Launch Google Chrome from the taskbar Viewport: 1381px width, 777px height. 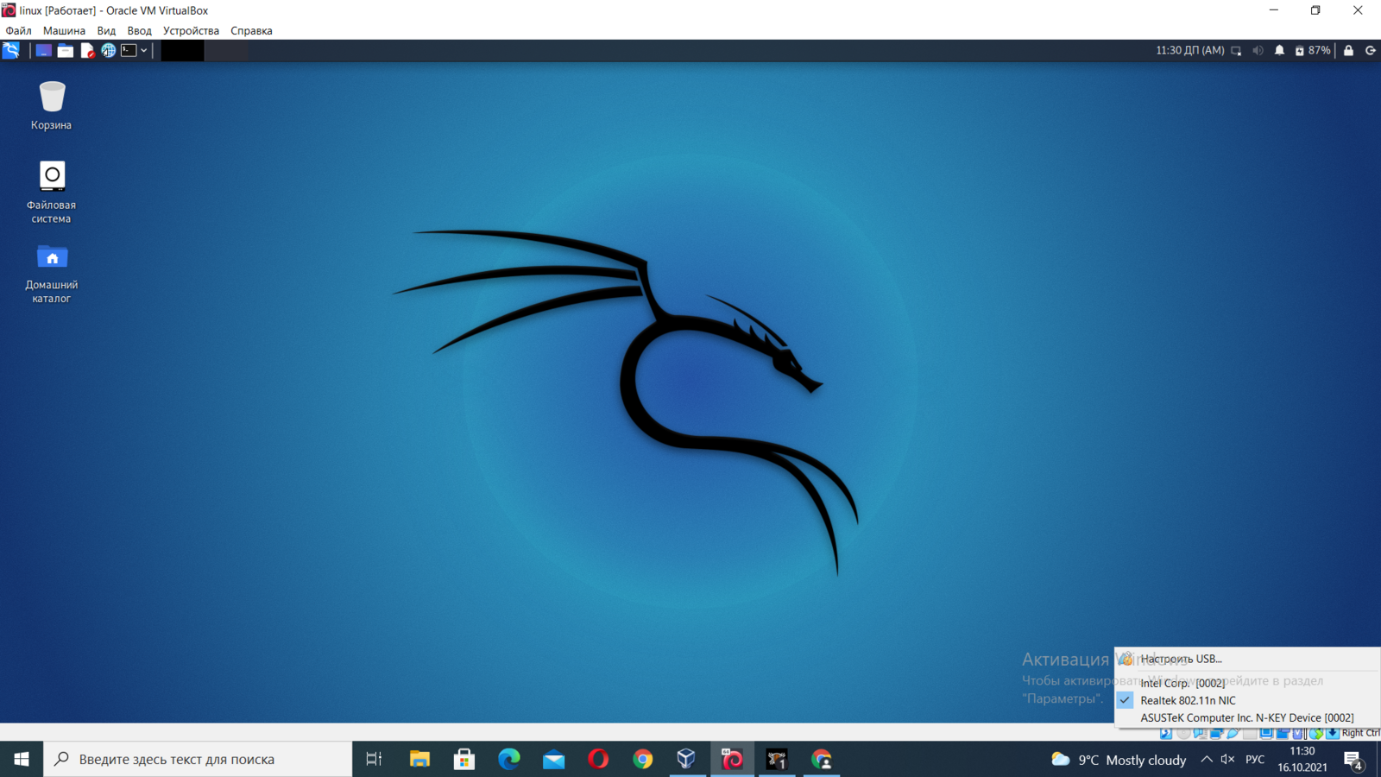[643, 759]
